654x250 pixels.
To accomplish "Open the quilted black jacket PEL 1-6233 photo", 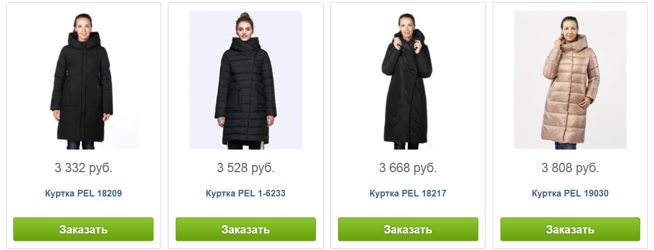I will [245, 79].
